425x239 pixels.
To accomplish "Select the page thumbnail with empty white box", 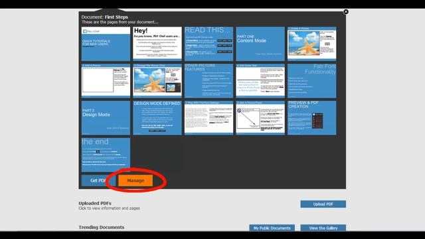I will [x=106, y=81].
